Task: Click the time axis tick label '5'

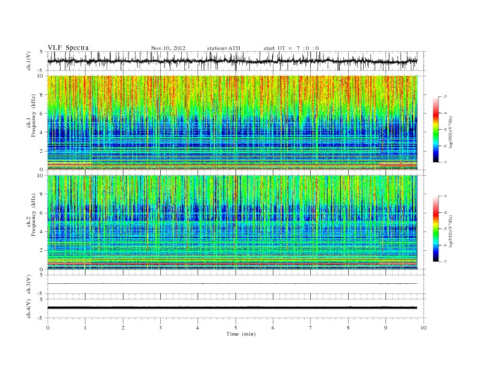Action: pos(235,328)
